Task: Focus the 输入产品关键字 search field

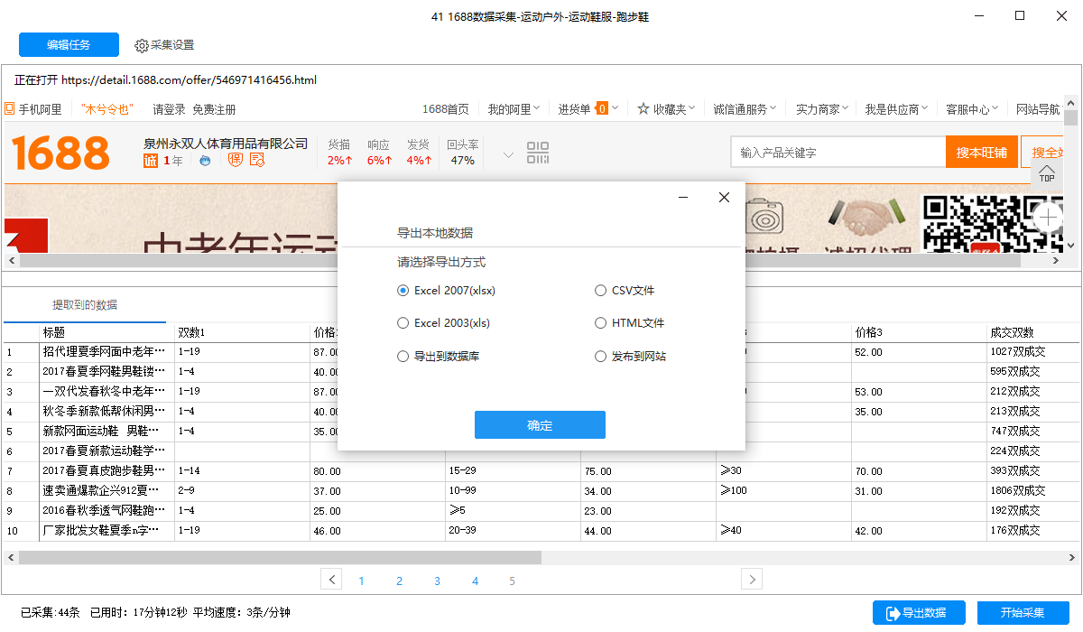Action: tap(838, 153)
